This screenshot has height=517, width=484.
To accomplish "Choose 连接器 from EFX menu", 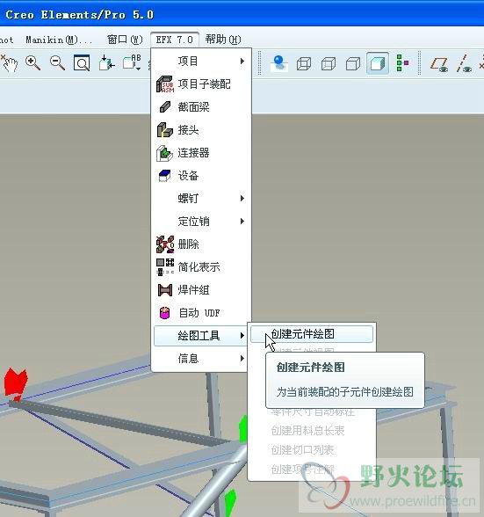I will click(200, 153).
